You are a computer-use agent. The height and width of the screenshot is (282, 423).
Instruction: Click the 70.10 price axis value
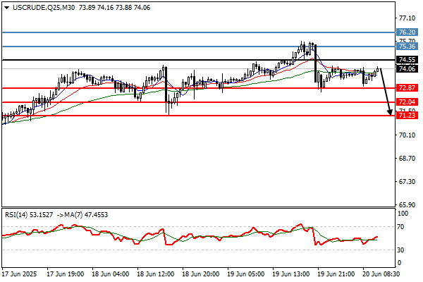(407, 135)
